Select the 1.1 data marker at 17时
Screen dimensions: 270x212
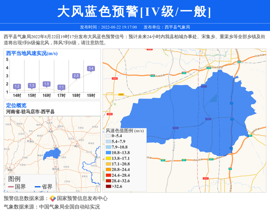coord(61,87)
